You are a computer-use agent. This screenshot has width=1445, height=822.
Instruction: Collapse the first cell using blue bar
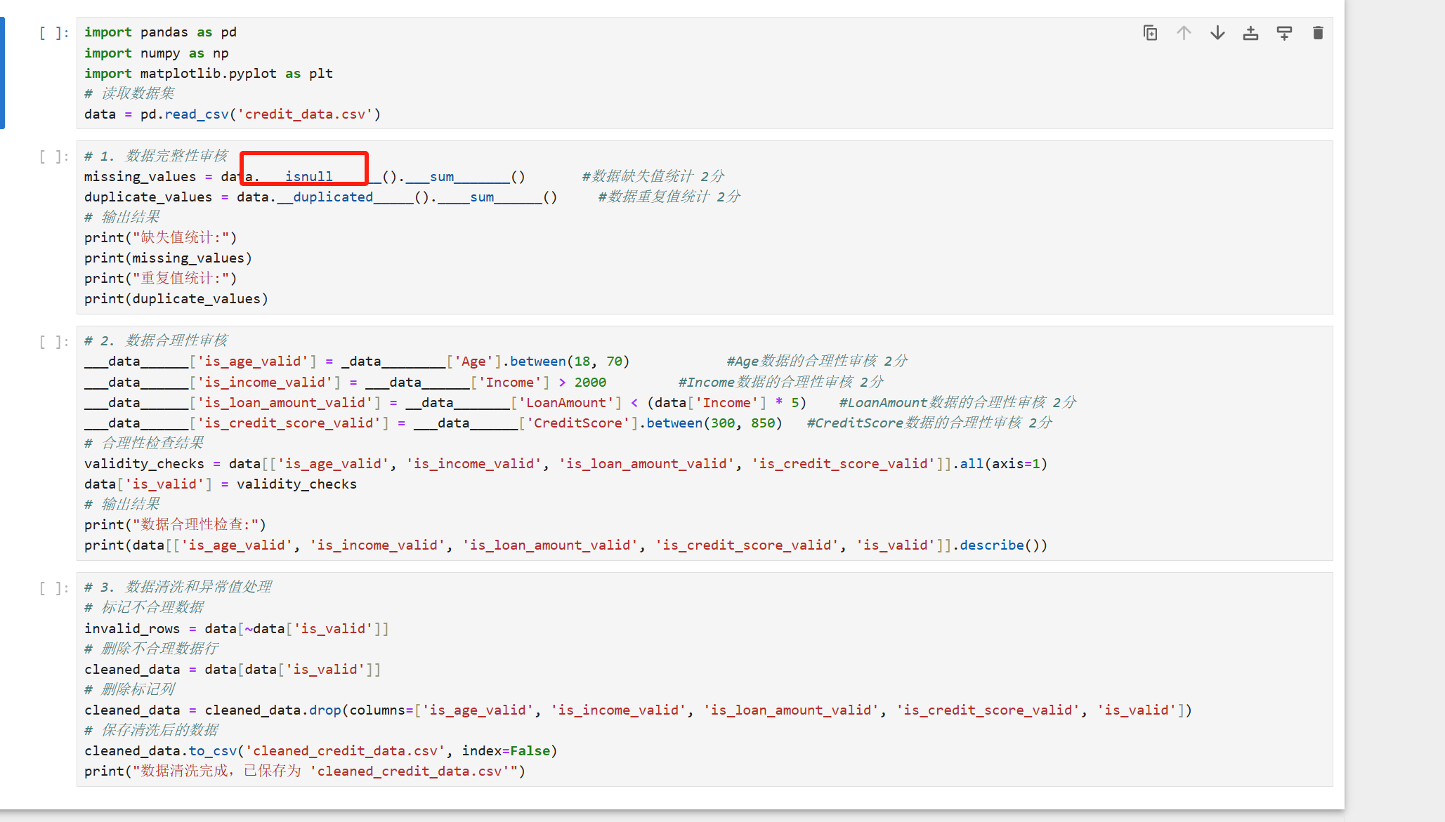3,73
